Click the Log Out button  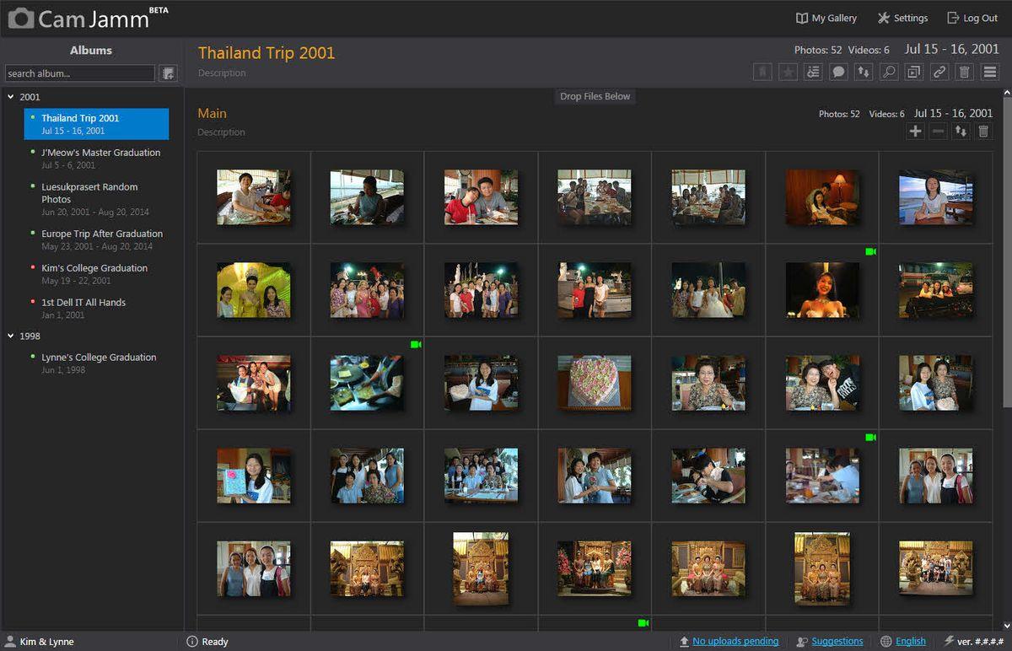pyautogui.click(x=972, y=18)
